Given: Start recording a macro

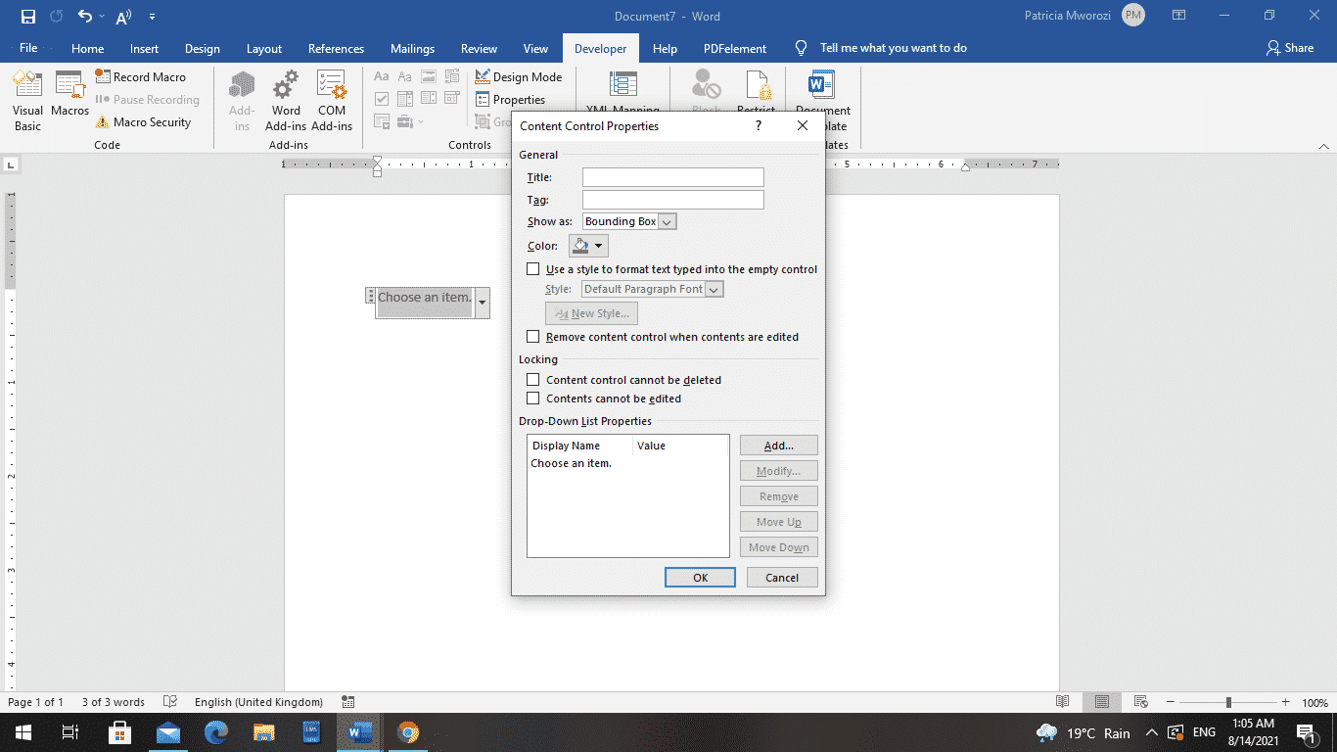Looking at the screenshot, I should [143, 76].
